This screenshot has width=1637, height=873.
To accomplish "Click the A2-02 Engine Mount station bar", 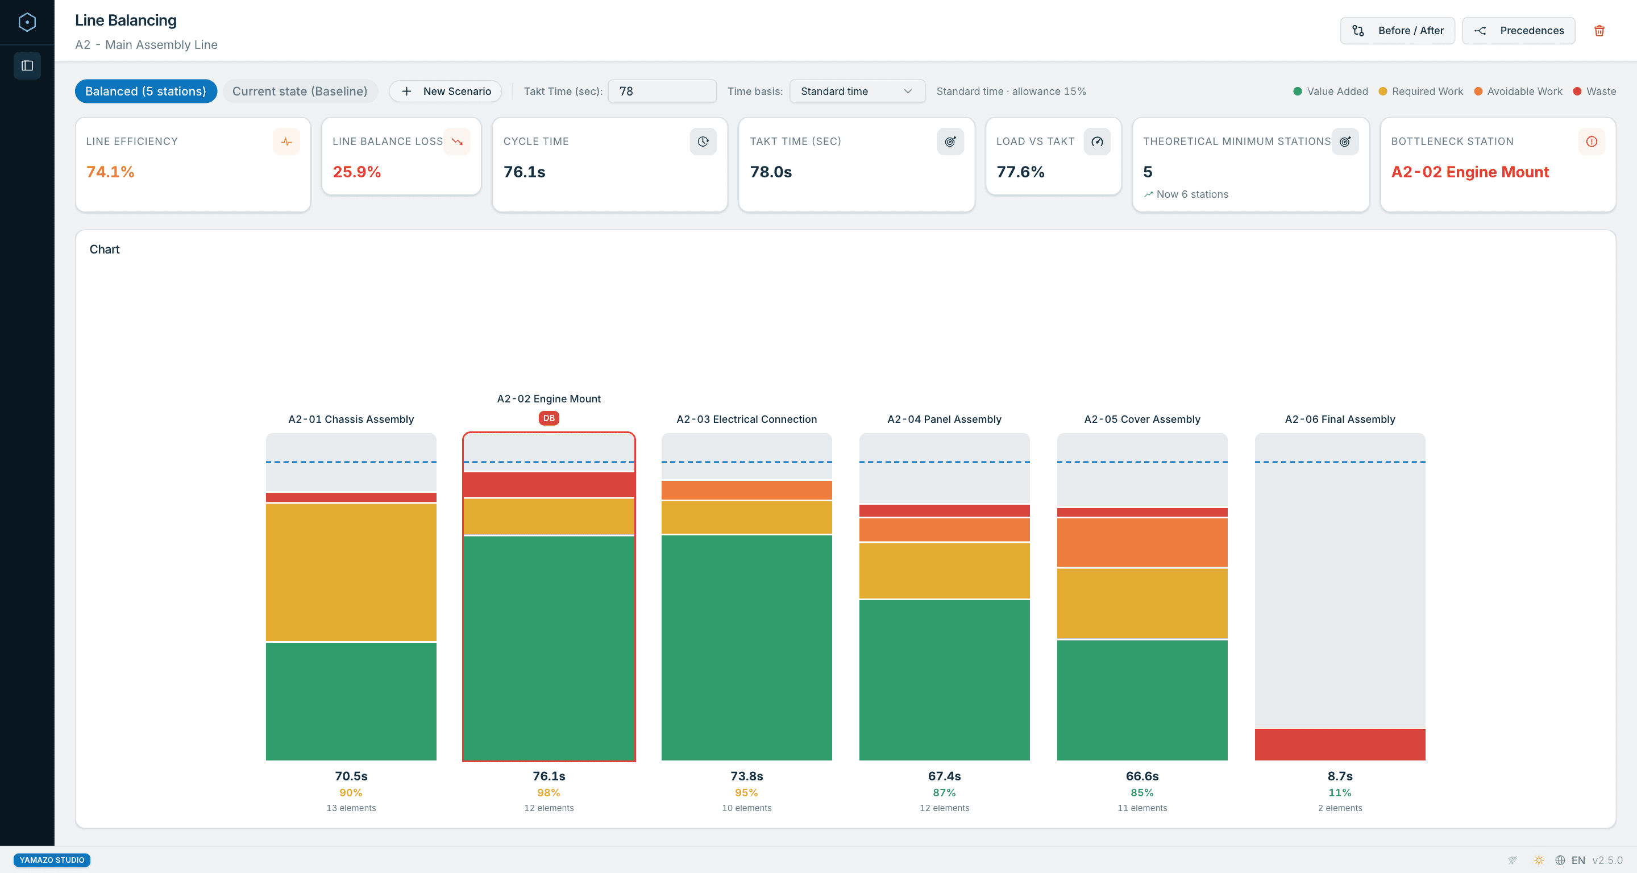I will (549, 597).
